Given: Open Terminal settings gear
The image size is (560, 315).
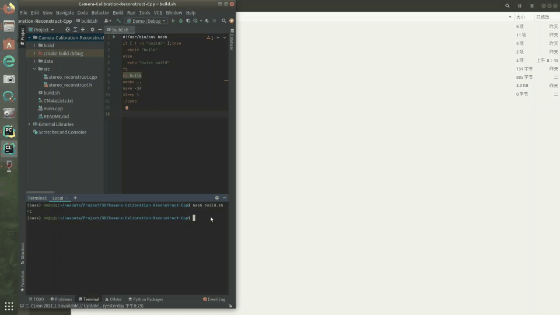Looking at the screenshot, I should (217, 198).
